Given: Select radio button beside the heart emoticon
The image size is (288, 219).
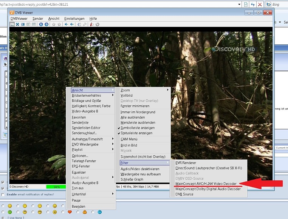Looking at the screenshot, I should [63, 212].
